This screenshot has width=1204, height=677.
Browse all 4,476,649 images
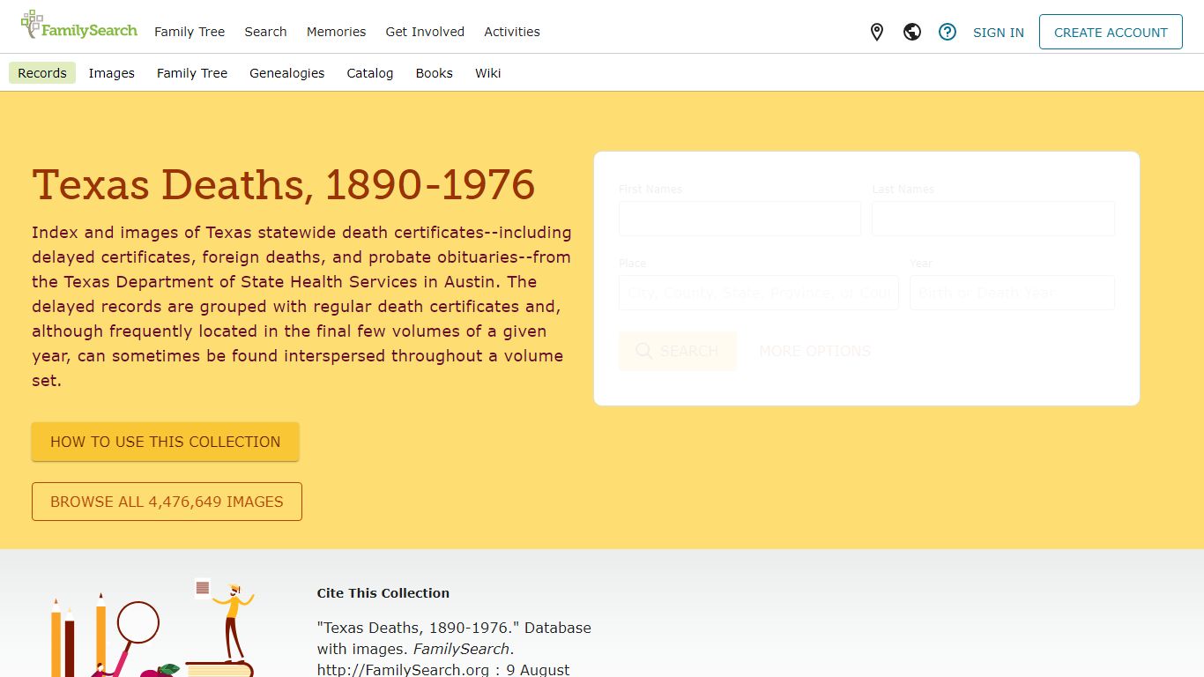coord(167,502)
